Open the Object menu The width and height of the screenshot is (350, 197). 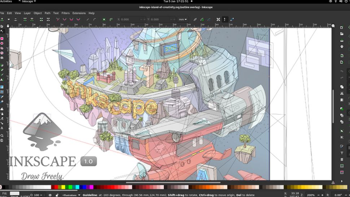pyautogui.click(x=38, y=13)
